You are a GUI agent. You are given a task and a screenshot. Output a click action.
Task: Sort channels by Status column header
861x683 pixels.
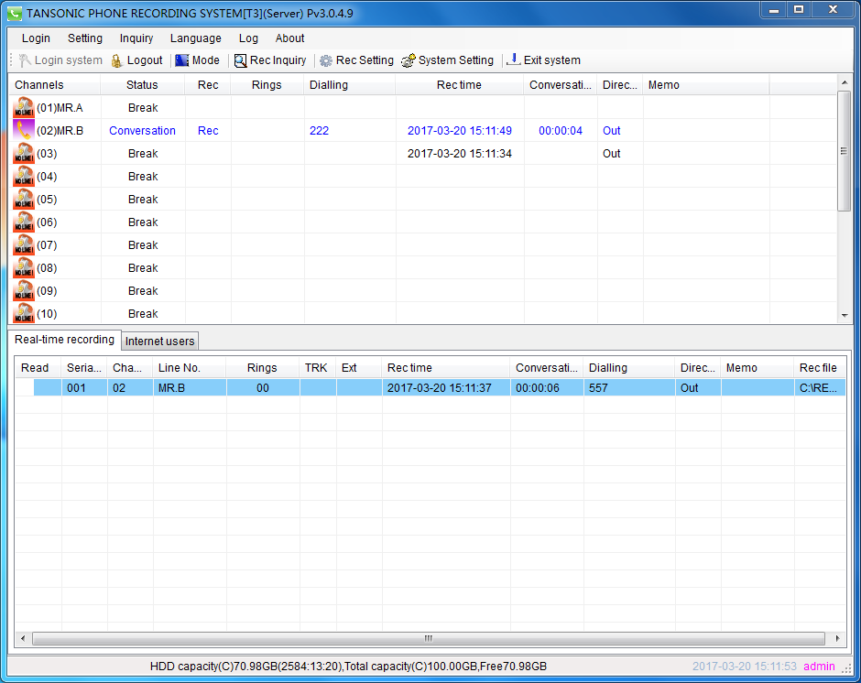click(142, 85)
